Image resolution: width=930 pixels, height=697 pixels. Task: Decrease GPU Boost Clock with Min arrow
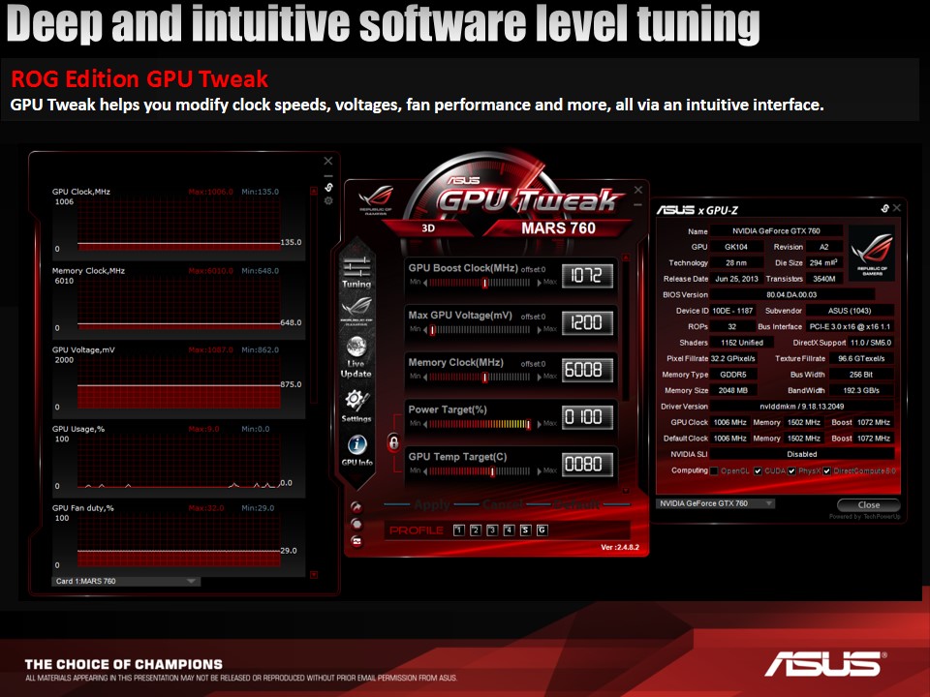coord(424,283)
